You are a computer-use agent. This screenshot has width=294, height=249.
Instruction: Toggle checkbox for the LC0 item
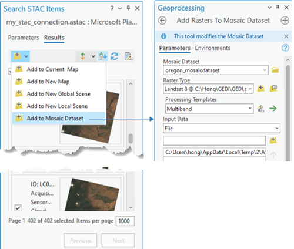coord(18,208)
